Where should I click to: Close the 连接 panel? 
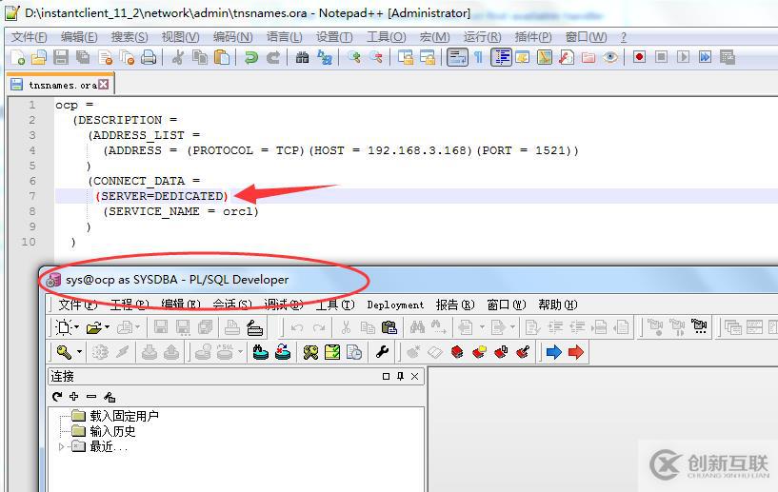click(415, 377)
